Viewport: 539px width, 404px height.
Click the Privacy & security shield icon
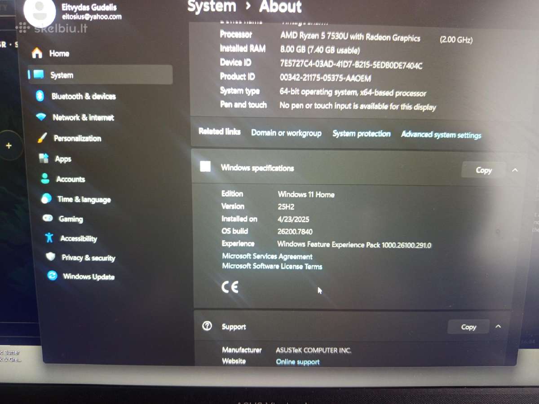pos(51,257)
